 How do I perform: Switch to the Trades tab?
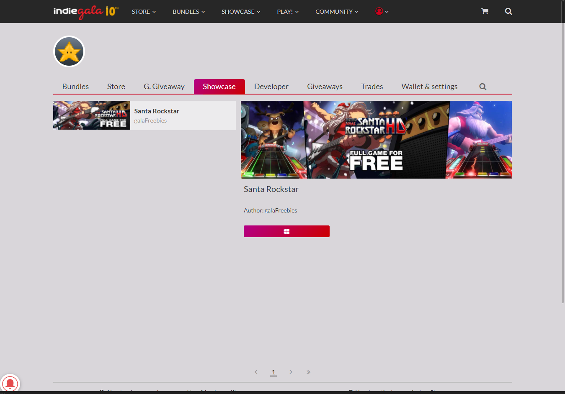point(372,87)
